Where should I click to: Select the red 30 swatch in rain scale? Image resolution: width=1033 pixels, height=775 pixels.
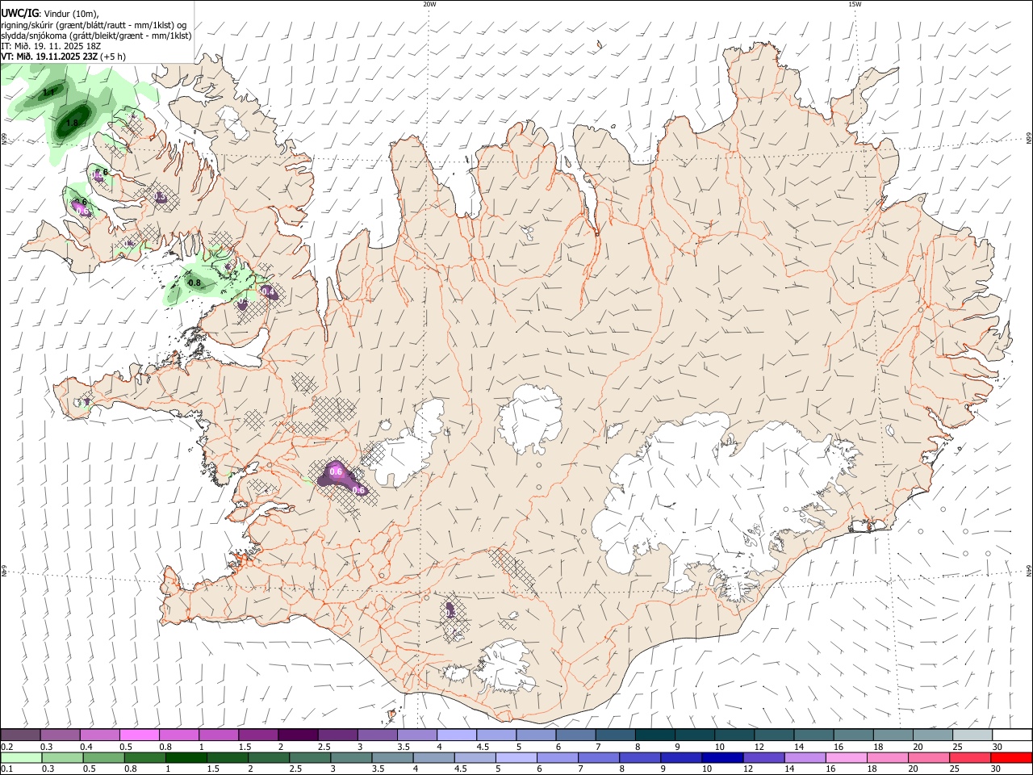point(1012,758)
